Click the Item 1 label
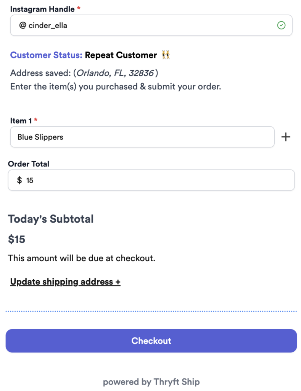Screen dimensions: 301x391 pyautogui.click(x=21, y=121)
